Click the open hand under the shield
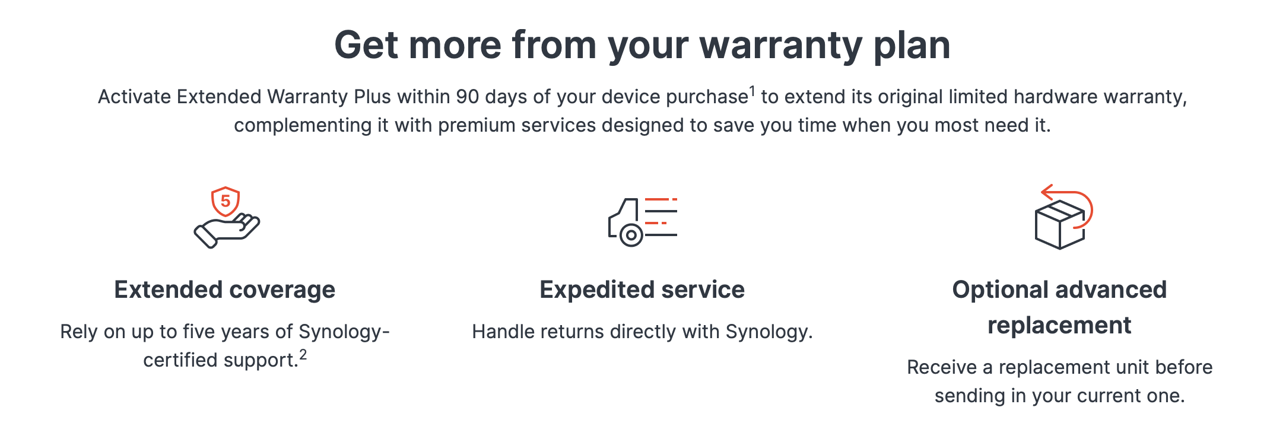The height and width of the screenshot is (439, 1270). point(227,231)
